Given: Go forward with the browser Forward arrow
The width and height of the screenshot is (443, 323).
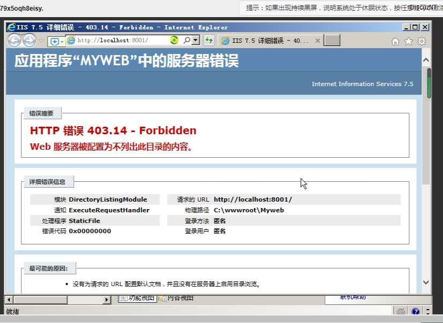Looking at the screenshot, I should tap(29, 40).
